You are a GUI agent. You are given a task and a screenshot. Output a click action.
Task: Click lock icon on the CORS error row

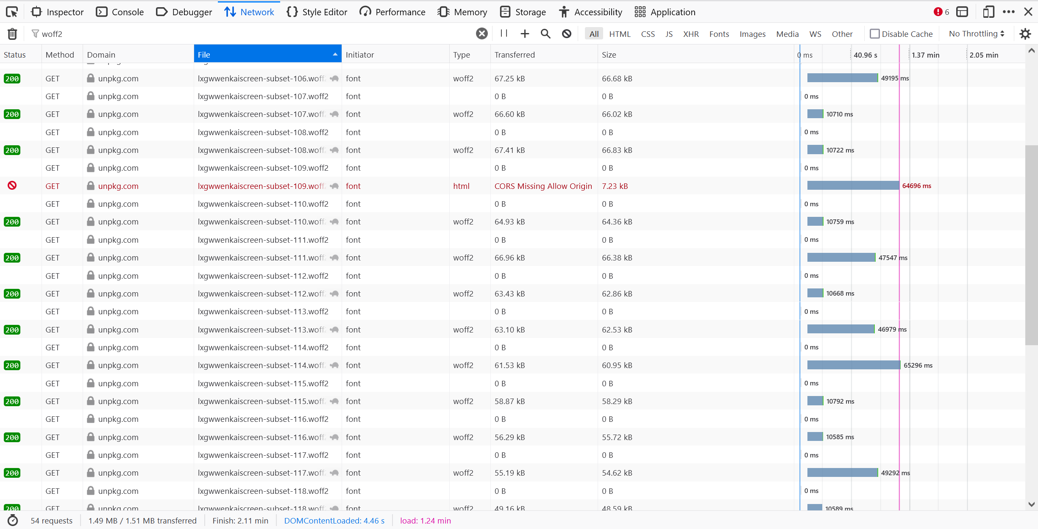point(90,186)
